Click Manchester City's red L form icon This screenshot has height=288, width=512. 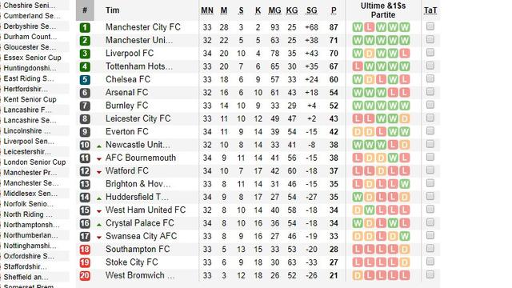[x=370, y=27]
